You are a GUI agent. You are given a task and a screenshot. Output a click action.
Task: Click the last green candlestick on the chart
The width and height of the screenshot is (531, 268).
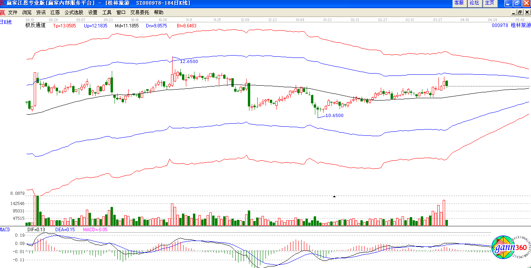[x=447, y=84]
